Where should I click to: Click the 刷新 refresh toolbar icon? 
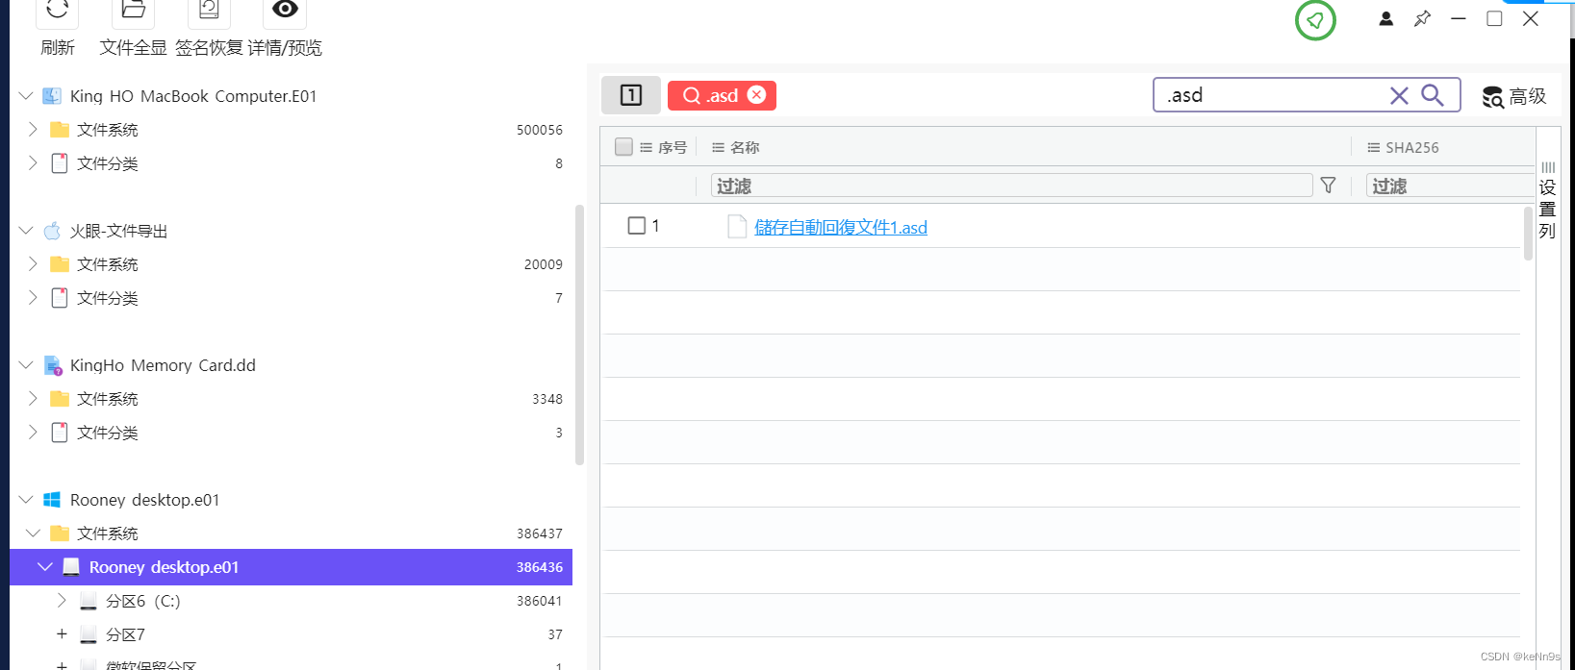click(x=57, y=12)
